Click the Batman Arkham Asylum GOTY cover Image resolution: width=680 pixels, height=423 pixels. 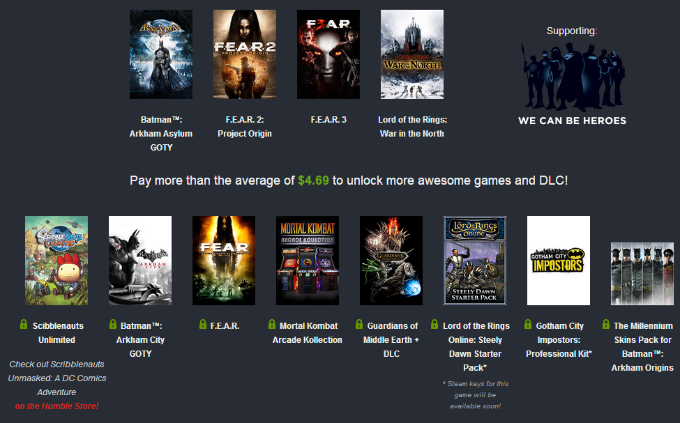click(161, 54)
